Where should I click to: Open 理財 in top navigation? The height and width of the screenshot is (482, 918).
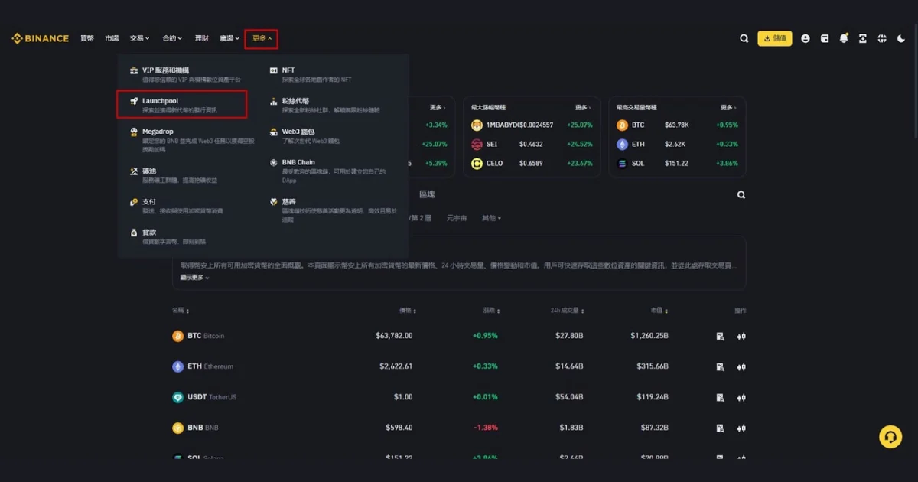point(201,38)
